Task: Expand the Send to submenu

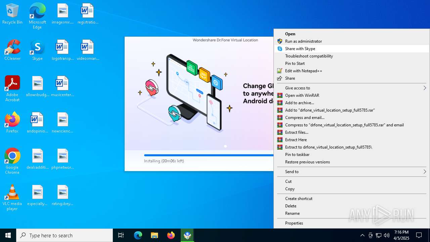Action: [x=352, y=171]
